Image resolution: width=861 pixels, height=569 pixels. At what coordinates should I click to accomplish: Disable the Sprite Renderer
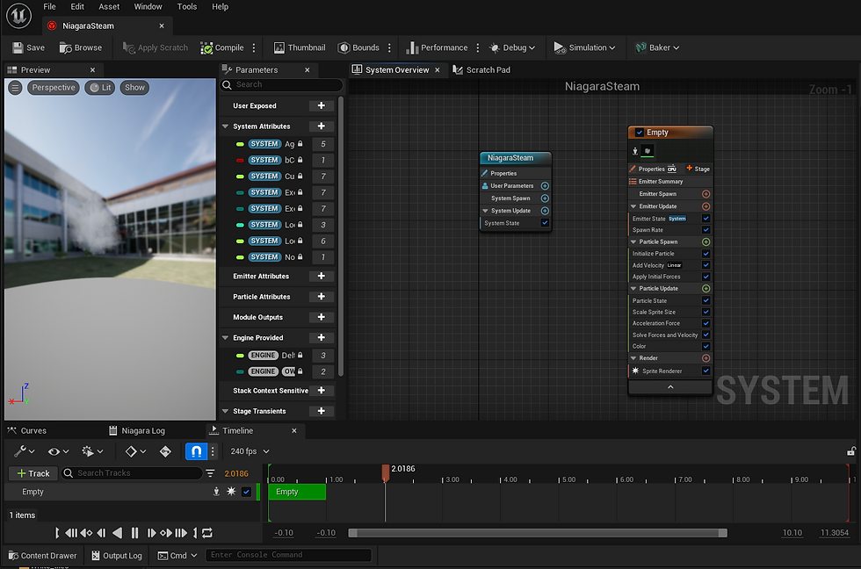point(706,371)
